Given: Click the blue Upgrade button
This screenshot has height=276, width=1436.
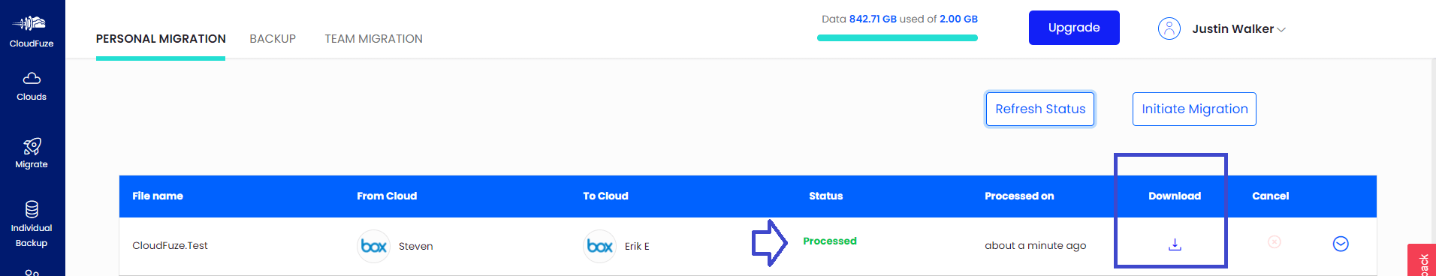Looking at the screenshot, I should (x=1074, y=28).
